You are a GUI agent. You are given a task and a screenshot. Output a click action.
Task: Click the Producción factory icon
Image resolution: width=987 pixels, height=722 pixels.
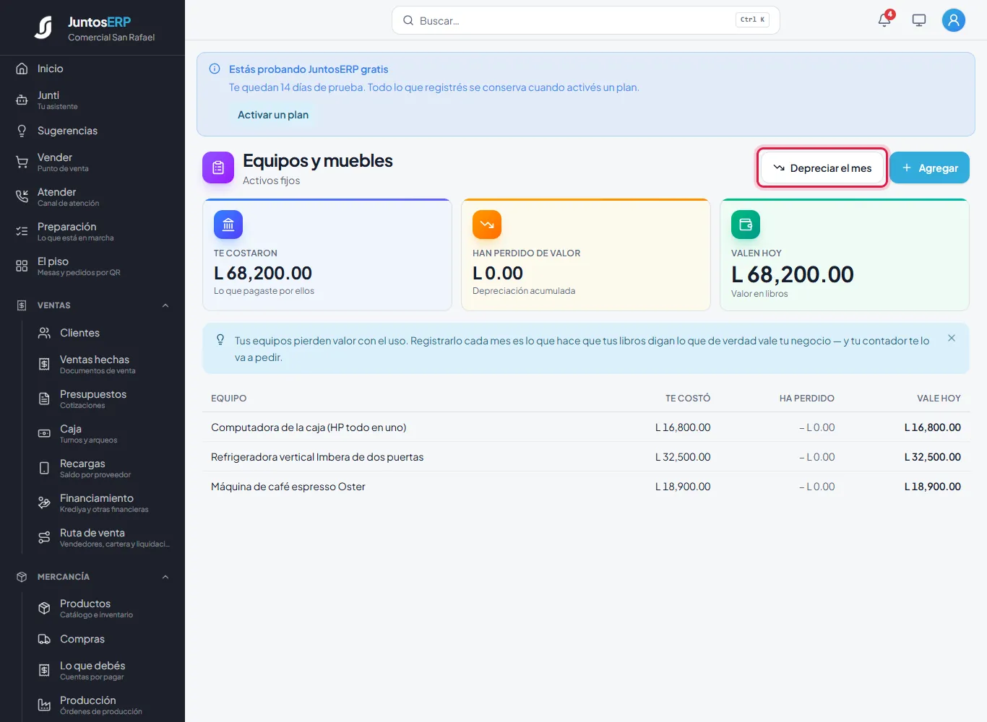click(44, 705)
